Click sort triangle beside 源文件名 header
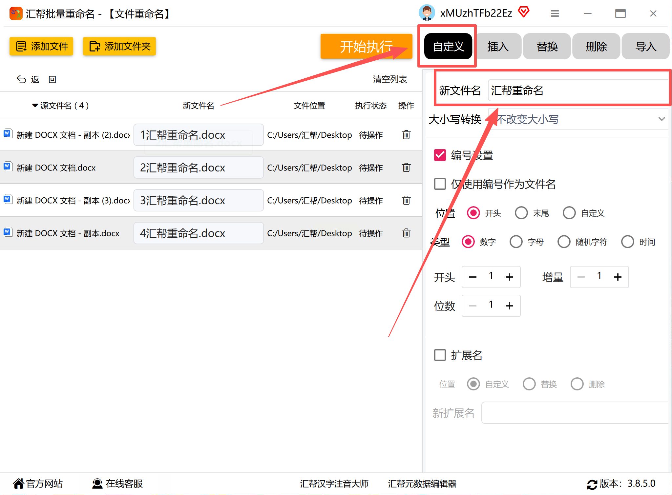672x495 pixels. [x=35, y=106]
